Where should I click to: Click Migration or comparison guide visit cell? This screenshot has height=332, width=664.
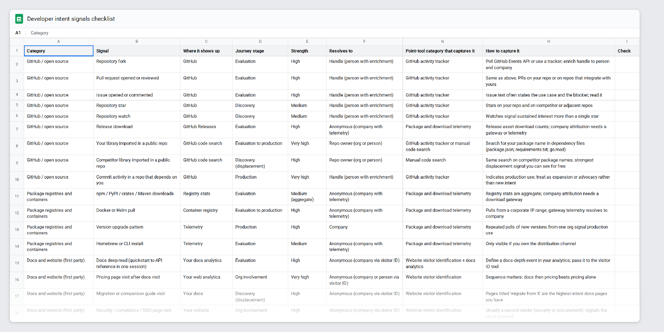pyautogui.click(x=137, y=297)
